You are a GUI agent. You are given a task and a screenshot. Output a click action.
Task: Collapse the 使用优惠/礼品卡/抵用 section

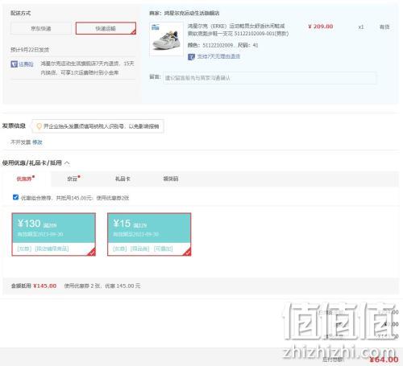67,162
